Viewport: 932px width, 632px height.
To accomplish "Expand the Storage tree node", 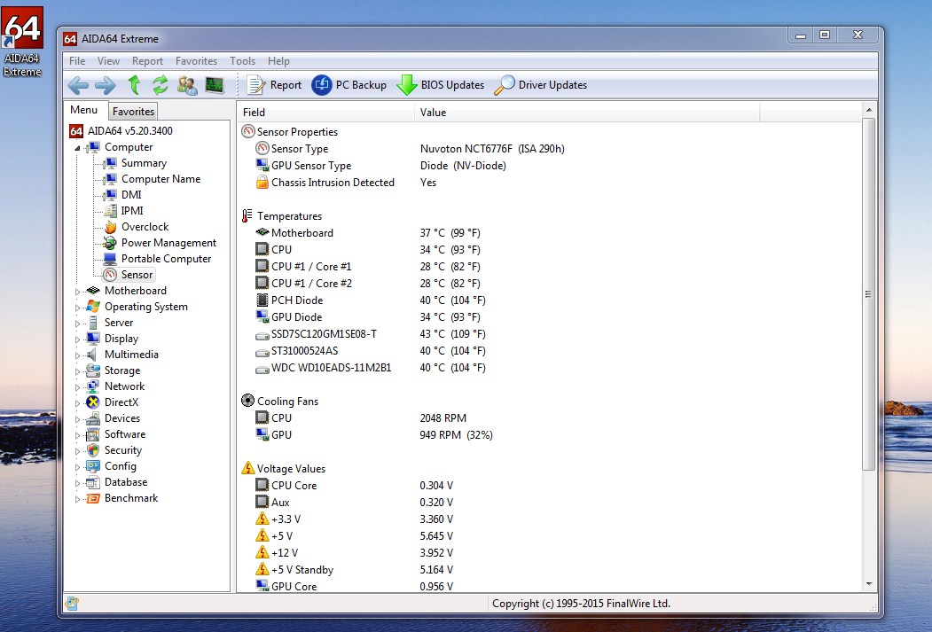I will [x=77, y=371].
